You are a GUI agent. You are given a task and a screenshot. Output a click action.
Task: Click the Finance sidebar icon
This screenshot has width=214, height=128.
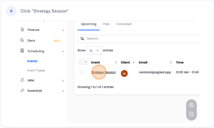(x=22, y=30)
